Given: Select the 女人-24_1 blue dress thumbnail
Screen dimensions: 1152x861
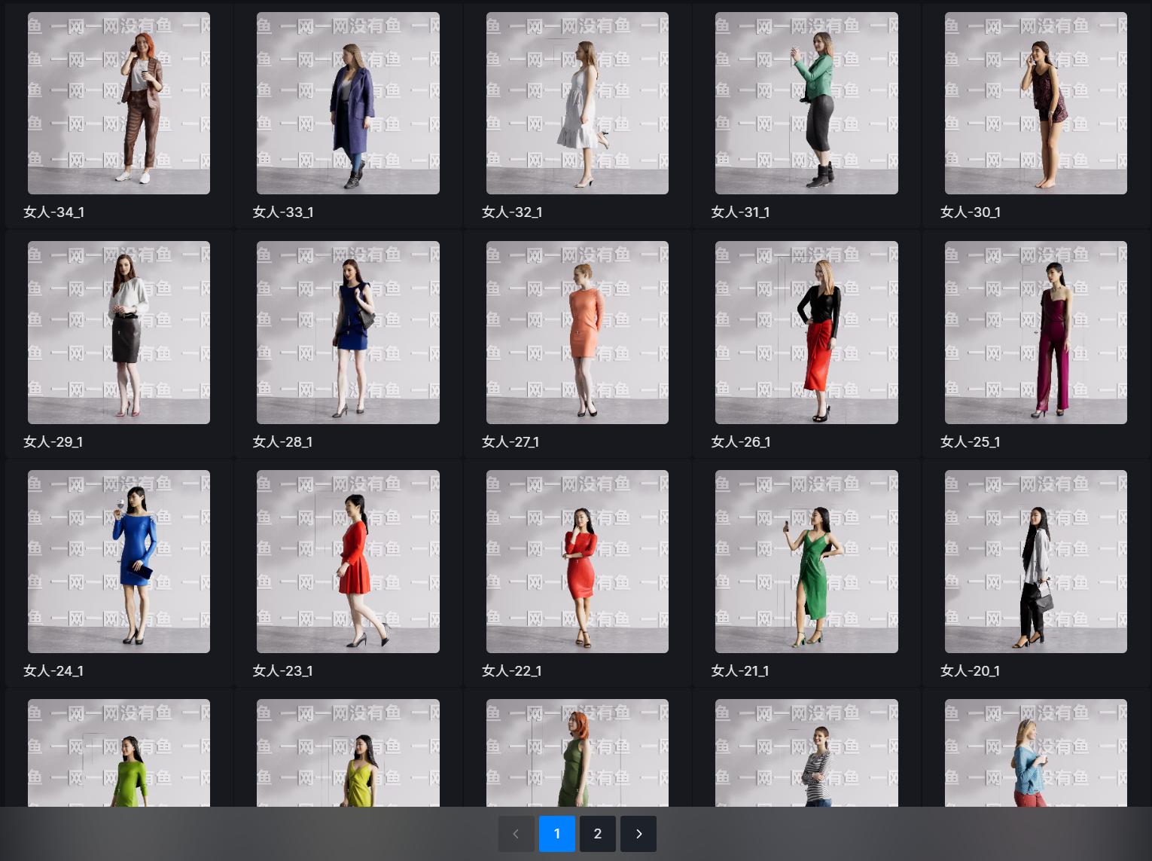Looking at the screenshot, I should point(119,561).
